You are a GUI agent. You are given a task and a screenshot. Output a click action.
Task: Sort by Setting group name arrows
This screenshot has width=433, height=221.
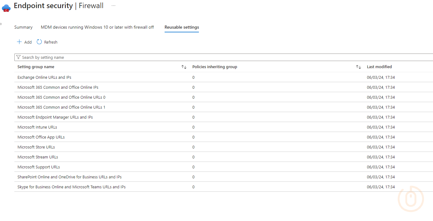point(184,67)
